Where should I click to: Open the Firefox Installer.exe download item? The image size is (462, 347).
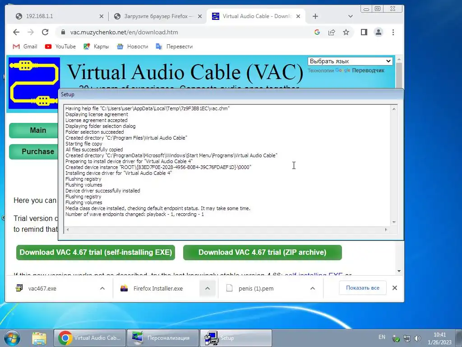(x=156, y=288)
